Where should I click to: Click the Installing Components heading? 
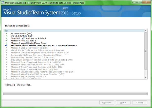(x=18, y=26)
